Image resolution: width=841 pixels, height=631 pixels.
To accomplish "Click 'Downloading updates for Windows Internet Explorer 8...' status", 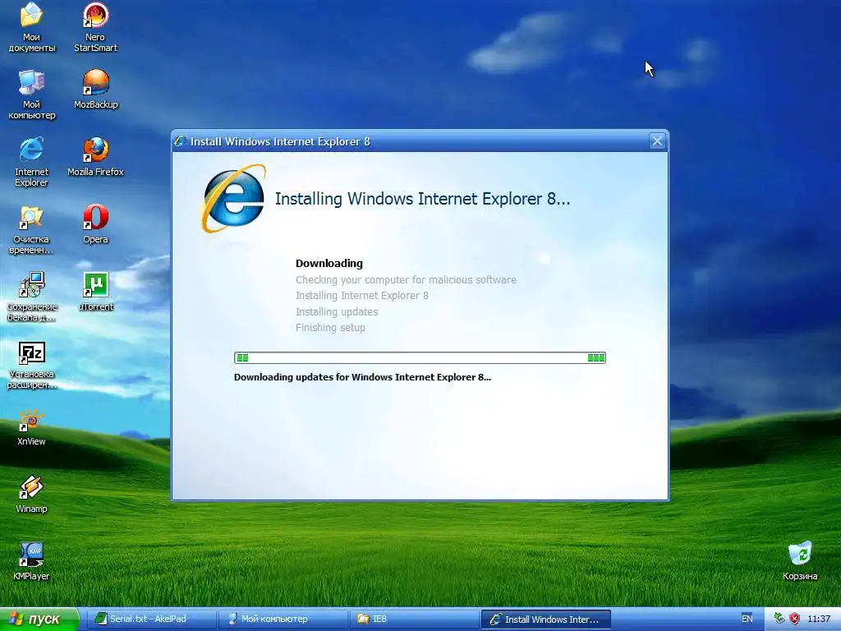I will coord(362,377).
